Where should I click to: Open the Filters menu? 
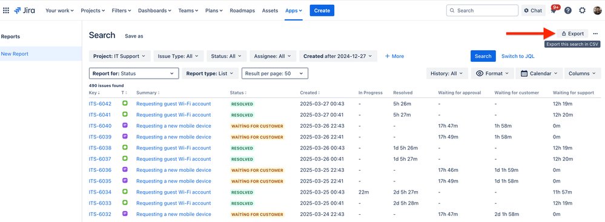[121, 10]
